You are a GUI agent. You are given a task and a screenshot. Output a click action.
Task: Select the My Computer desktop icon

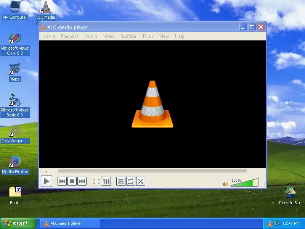[x=15, y=10]
